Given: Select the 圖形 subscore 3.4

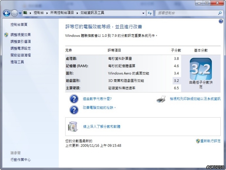Looking at the screenshot, I should (x=176, y=73).
